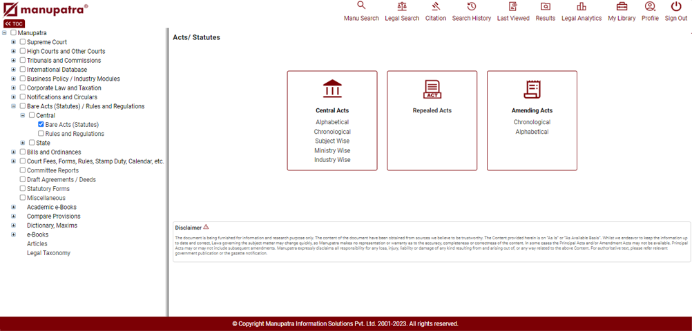The width and height of the screenshot is (692, 331).
Task: Open Manu Search magnifier icon
Action: pos(361,6)
